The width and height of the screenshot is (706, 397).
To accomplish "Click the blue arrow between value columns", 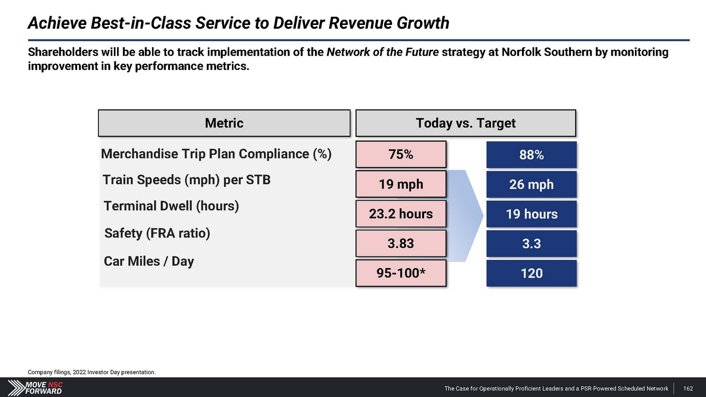I will 466,215.
